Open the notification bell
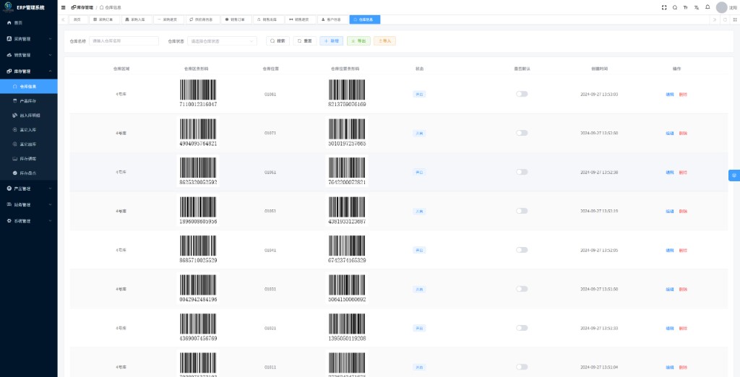The image size is (740, 377). [707, 7]
